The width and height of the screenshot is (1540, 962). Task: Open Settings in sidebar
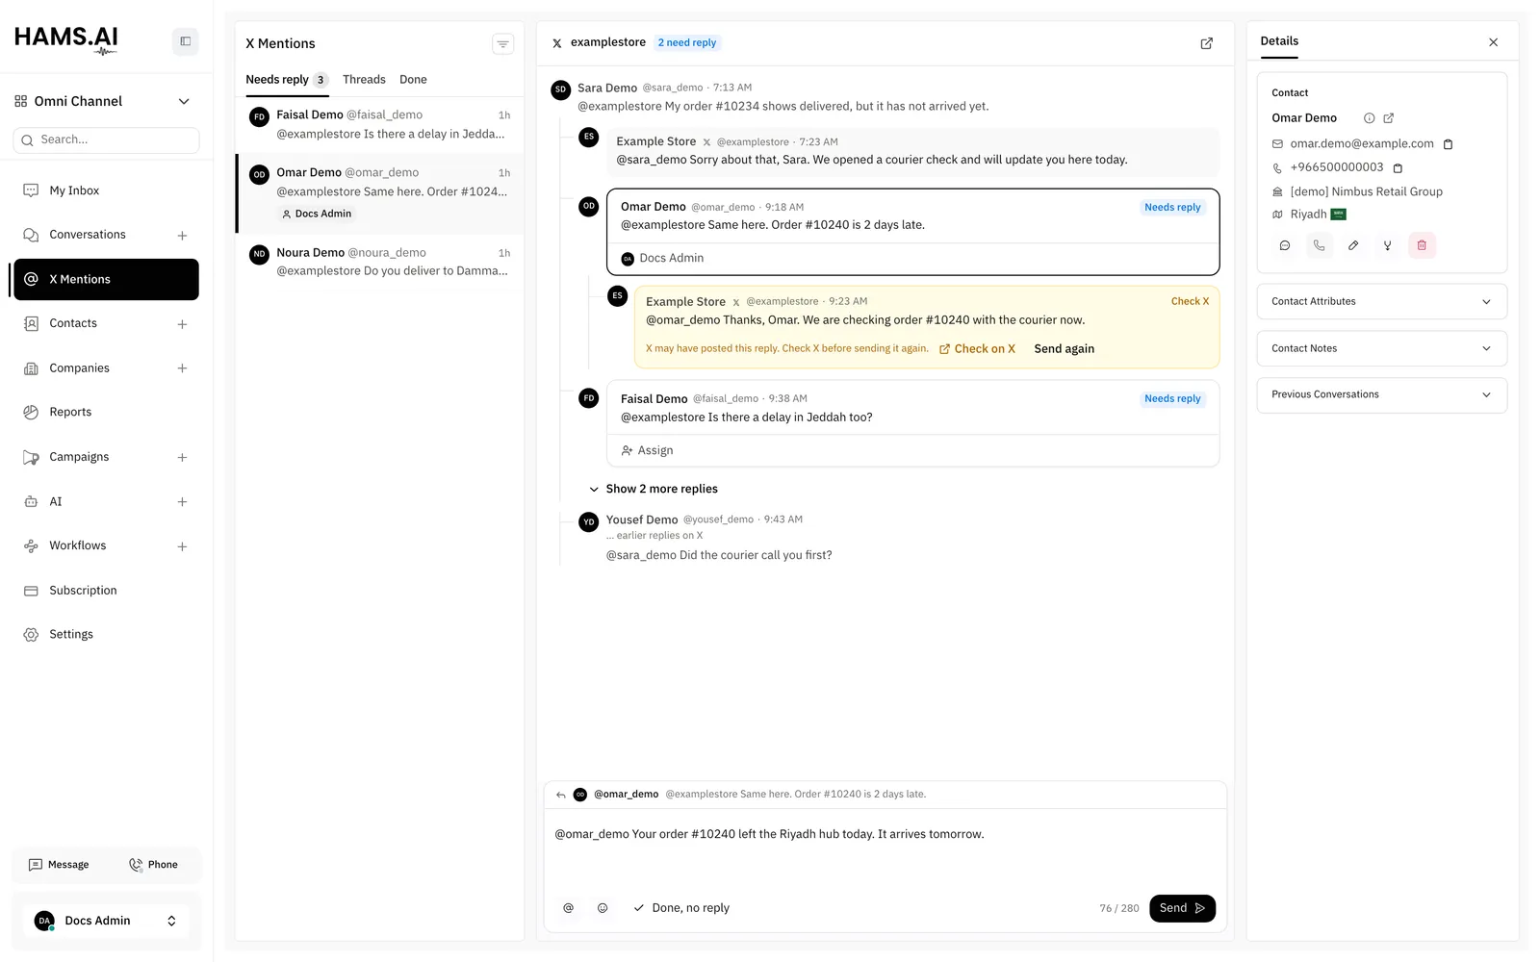point(106,635)
